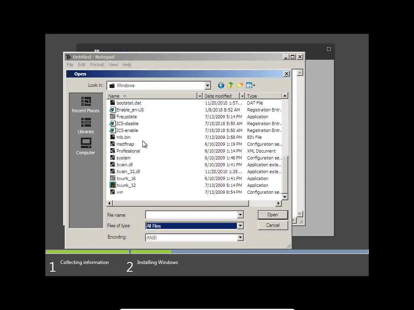Click Notepad vertical scroll up arrow
The height and width of the screenshot is (310, 414).
300,73
